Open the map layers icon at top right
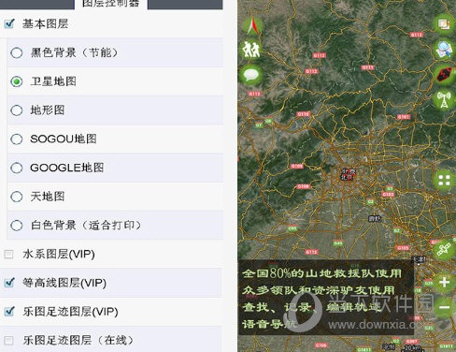Image resolution: width=456 pixels, height=352 pixels. 445,24
